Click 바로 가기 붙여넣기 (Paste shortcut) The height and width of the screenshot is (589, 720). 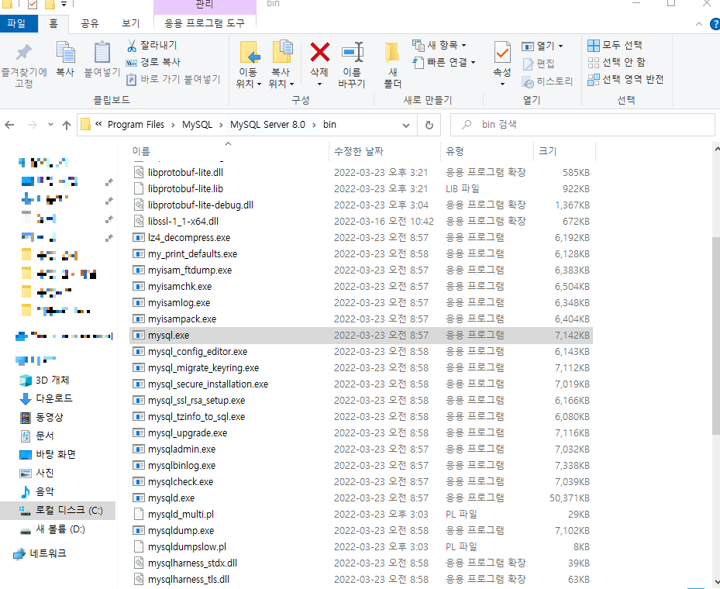pos(174,79)
